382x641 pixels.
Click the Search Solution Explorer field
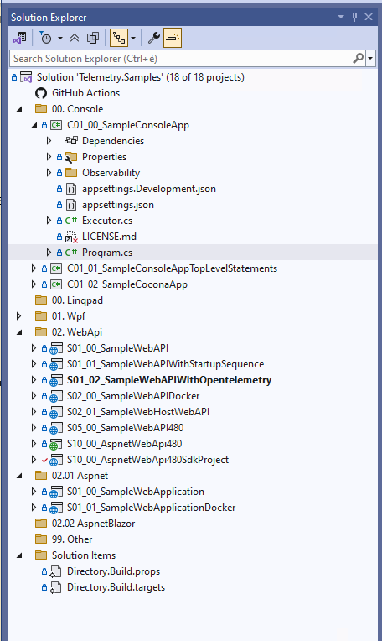[182, 59]
